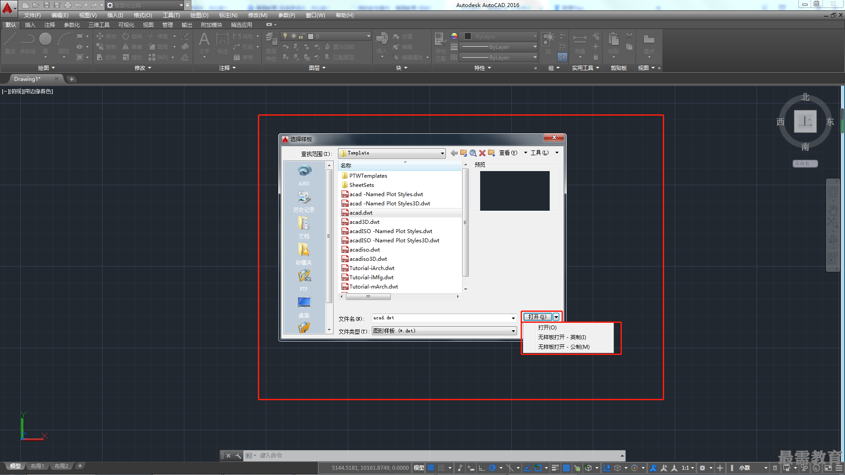
Task: Click the add layout plus button
Action: point(80,466)
